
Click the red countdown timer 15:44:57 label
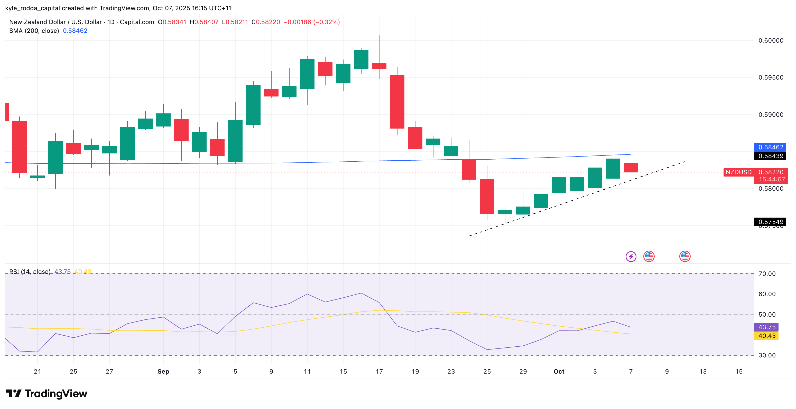(x=772, y=179)
